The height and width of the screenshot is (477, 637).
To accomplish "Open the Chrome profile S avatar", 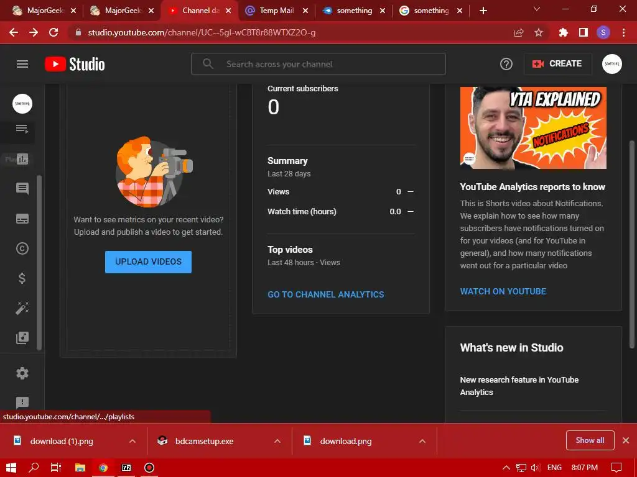I will pos(603,32).
